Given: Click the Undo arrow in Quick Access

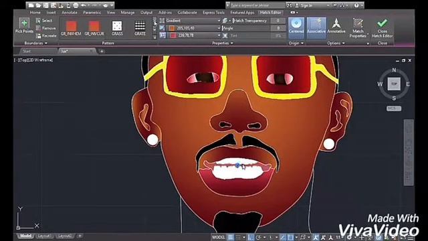Looking at the screenshot, I should click(83, 5).
